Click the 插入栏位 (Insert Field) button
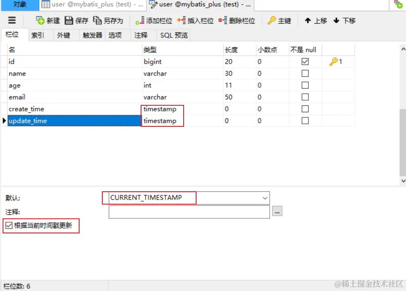This screenshot has height=291, width=406. point(195,21)
